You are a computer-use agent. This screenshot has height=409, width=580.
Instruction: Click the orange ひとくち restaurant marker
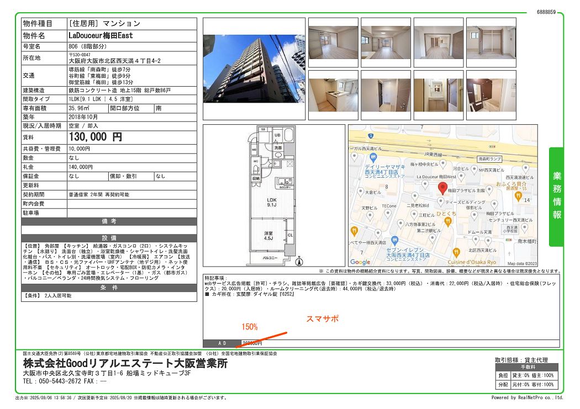pos(448,220)
